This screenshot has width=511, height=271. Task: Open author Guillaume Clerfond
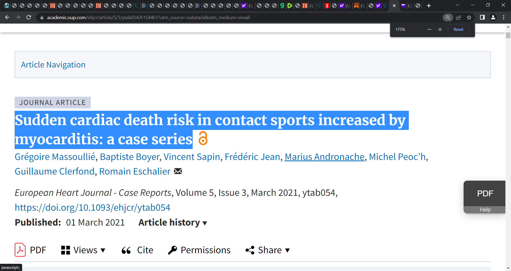point(55,171)
